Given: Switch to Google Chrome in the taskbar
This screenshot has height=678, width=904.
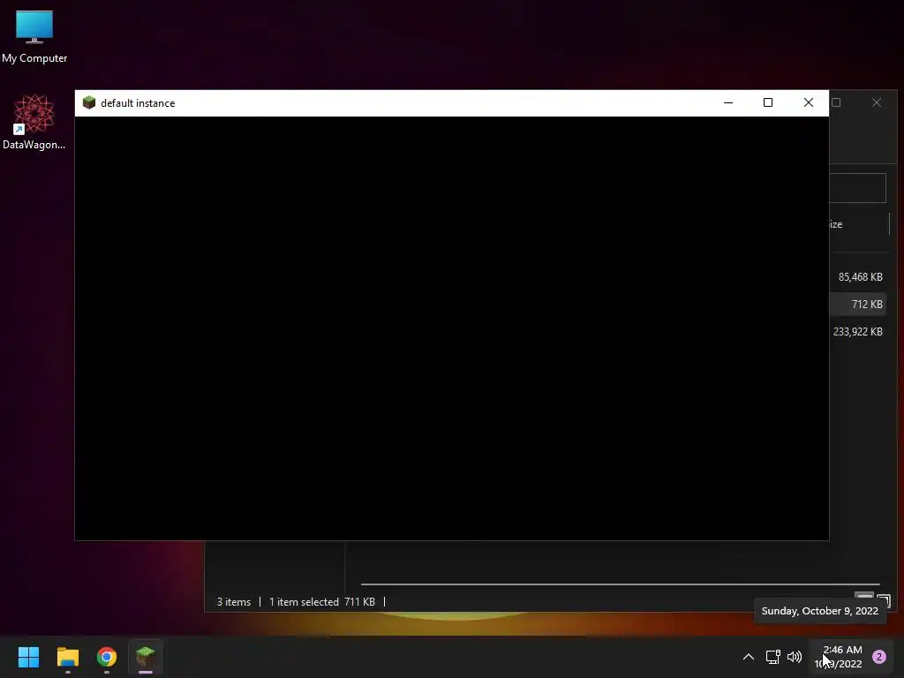Looking at the screenshot, I should click(107, 657).
